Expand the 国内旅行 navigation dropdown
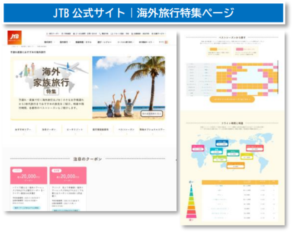The height and width of the screenshot is (232, 292). tap(65, 42)
